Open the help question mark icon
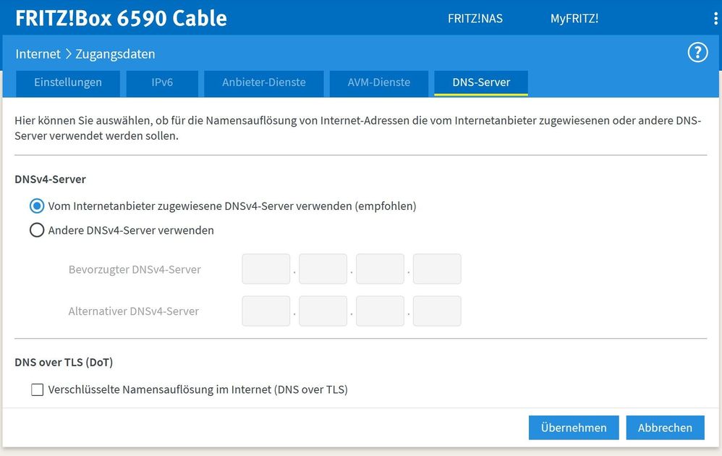This screenshot has height=456, width=722. [697, 53]
